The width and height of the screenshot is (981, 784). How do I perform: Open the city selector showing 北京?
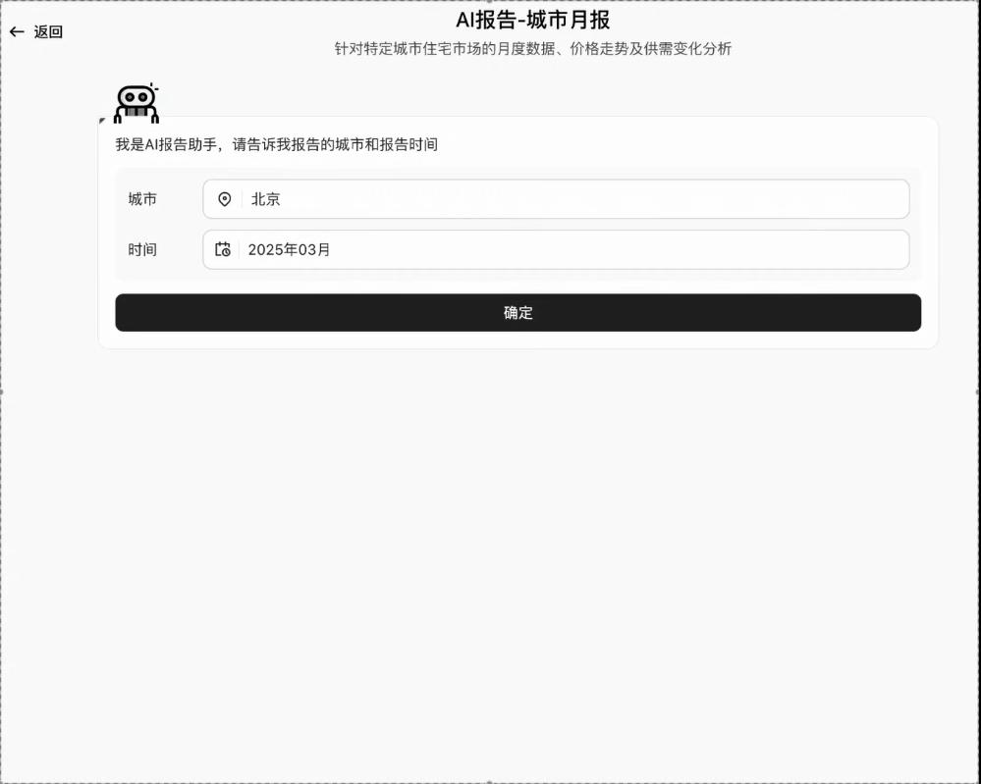tap(555, 199)
